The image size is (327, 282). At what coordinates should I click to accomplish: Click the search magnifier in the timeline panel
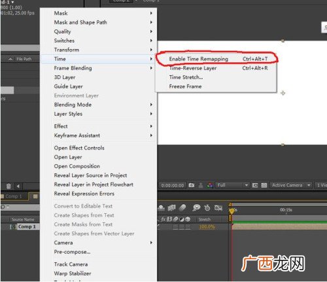[3, 207]
